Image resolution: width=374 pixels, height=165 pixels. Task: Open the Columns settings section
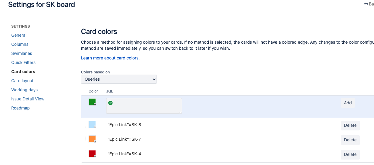coord(20,44)
